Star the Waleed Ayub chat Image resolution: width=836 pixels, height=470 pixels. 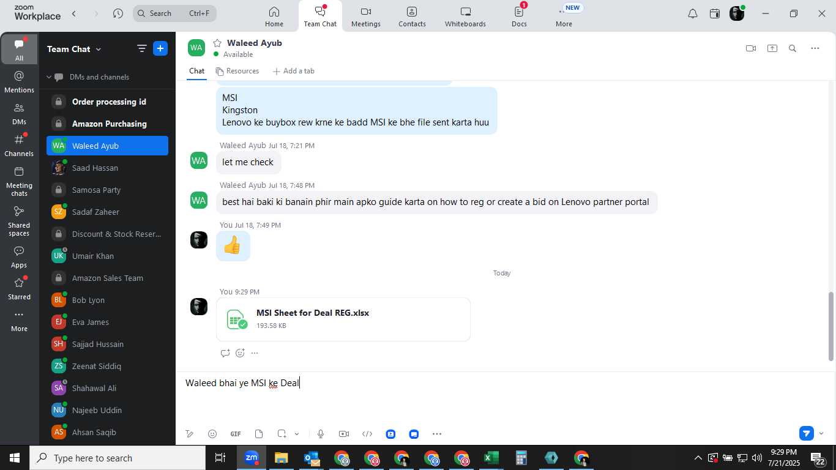point(217,43)
